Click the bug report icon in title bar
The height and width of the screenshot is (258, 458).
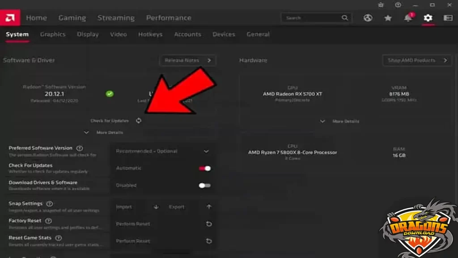point(381,5)
